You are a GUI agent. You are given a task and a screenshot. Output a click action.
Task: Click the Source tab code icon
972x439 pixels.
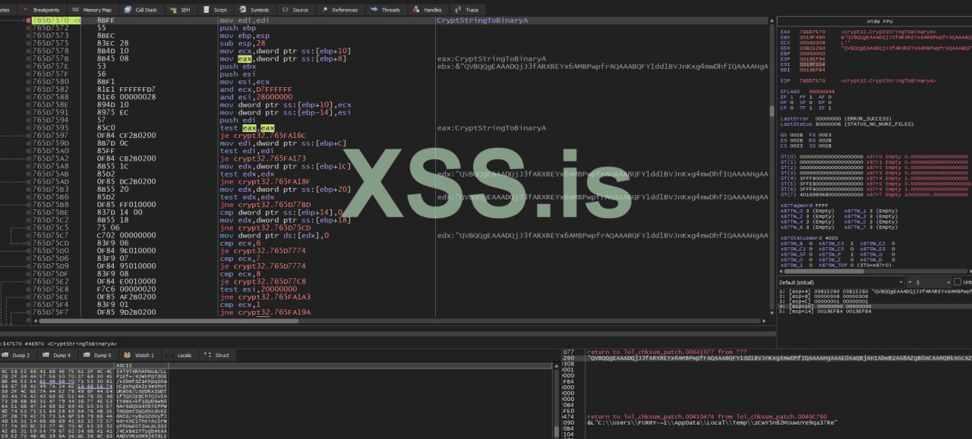pos(284,10)
